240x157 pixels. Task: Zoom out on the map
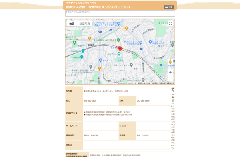click(x=170, y=78)
